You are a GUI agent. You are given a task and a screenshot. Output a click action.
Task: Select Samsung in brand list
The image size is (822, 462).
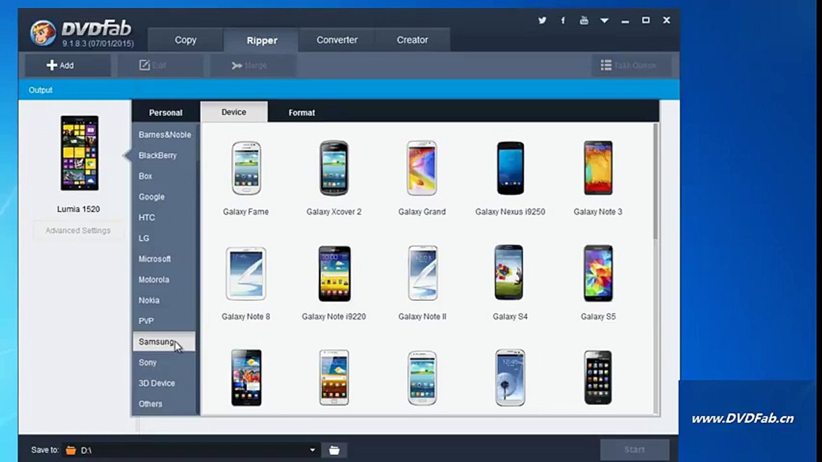pos(164,342)
